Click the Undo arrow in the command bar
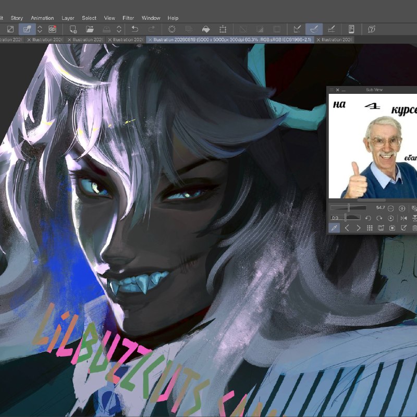Viewport: 417px width, 417px height. (135, 29)
